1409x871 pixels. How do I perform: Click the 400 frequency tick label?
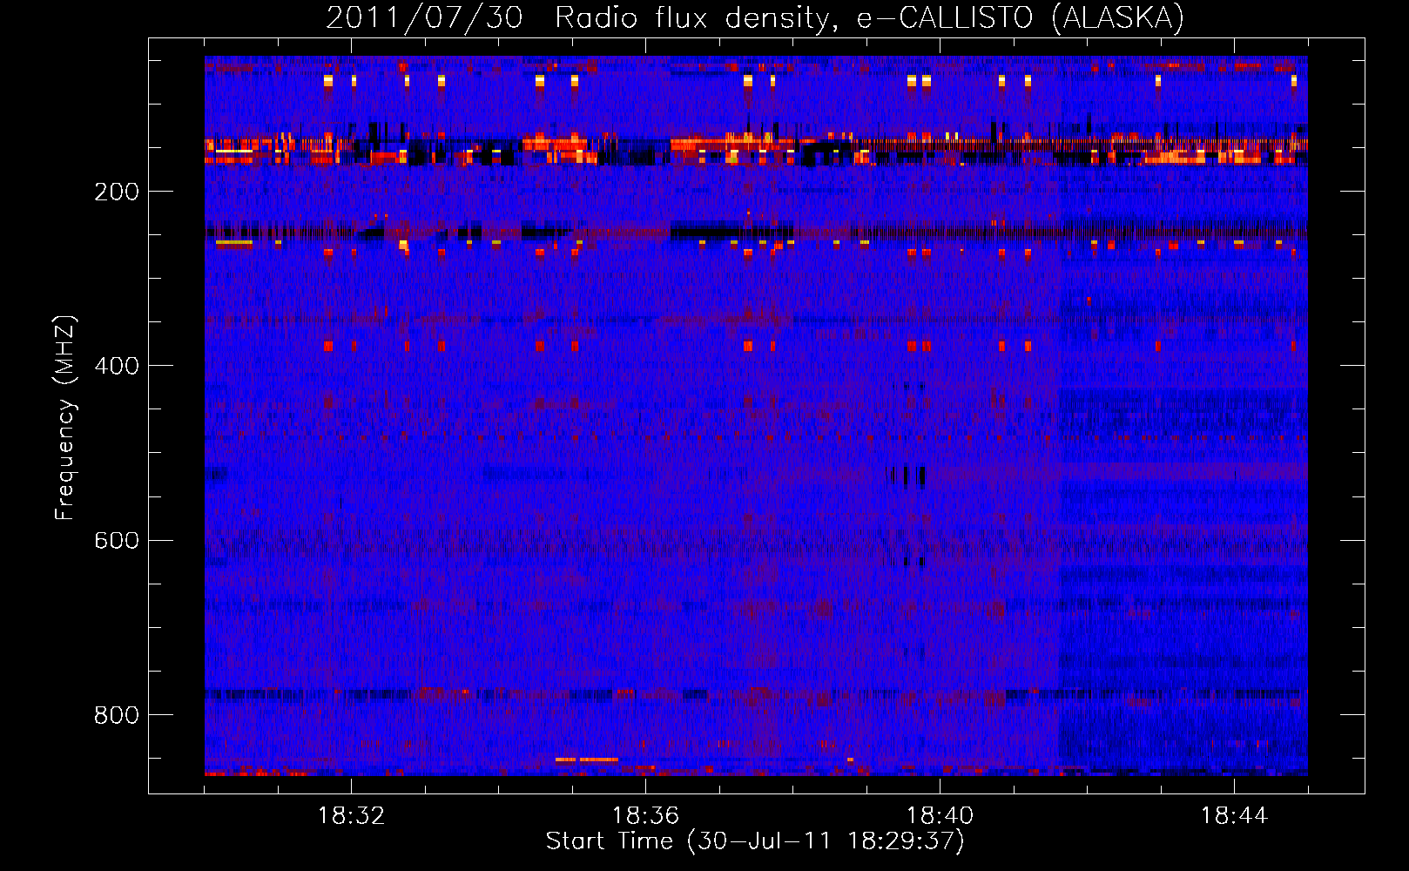pyautogui.click(x=117, y=366)
